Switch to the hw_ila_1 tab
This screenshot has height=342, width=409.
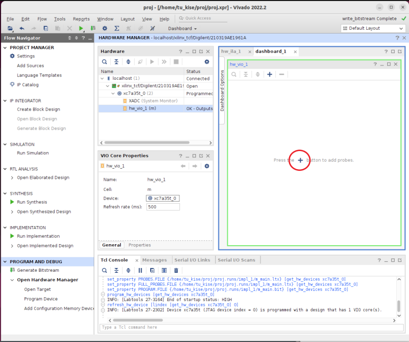(x=231, y=52)
